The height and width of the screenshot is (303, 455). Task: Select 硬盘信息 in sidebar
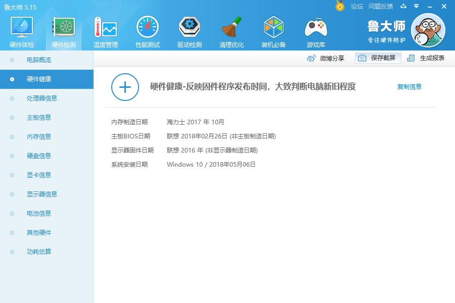(47, 156)
